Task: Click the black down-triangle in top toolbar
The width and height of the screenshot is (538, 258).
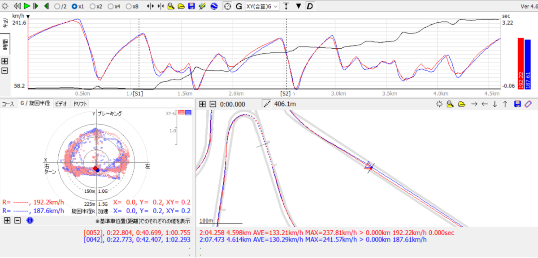Action: pos(299,6)
